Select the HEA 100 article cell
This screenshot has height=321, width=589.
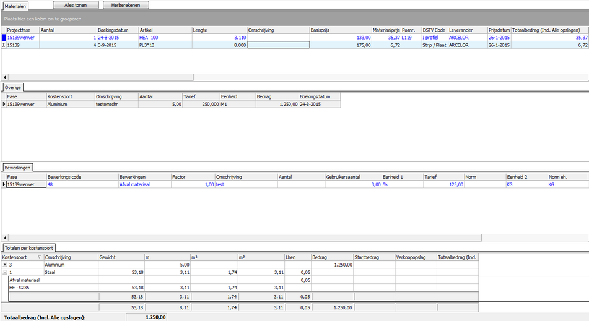(x=165, y=38)
